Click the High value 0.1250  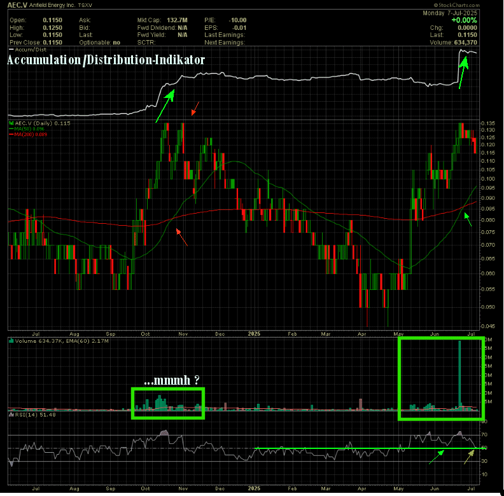(52, 28)
